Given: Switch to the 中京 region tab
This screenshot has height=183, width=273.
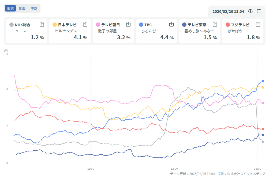Looking at the screenshot, I should tap(34, 8).
